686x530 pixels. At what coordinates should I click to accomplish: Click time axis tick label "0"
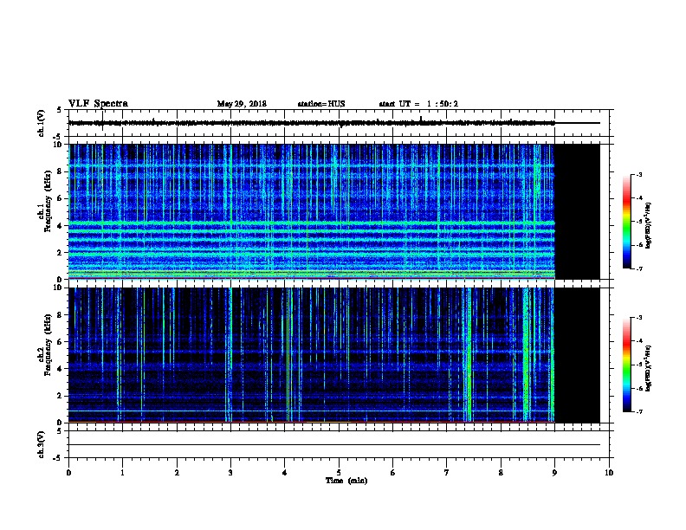[x=68, y=473]
